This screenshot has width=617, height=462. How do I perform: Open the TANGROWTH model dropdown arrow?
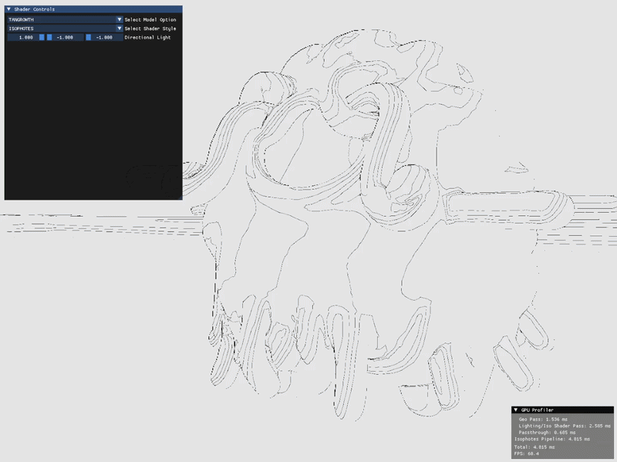click(120, 19)
